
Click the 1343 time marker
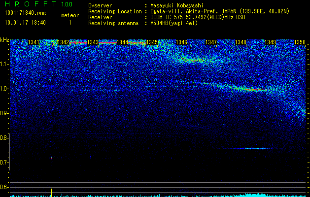pyautogui.click(x=93, y=42)
